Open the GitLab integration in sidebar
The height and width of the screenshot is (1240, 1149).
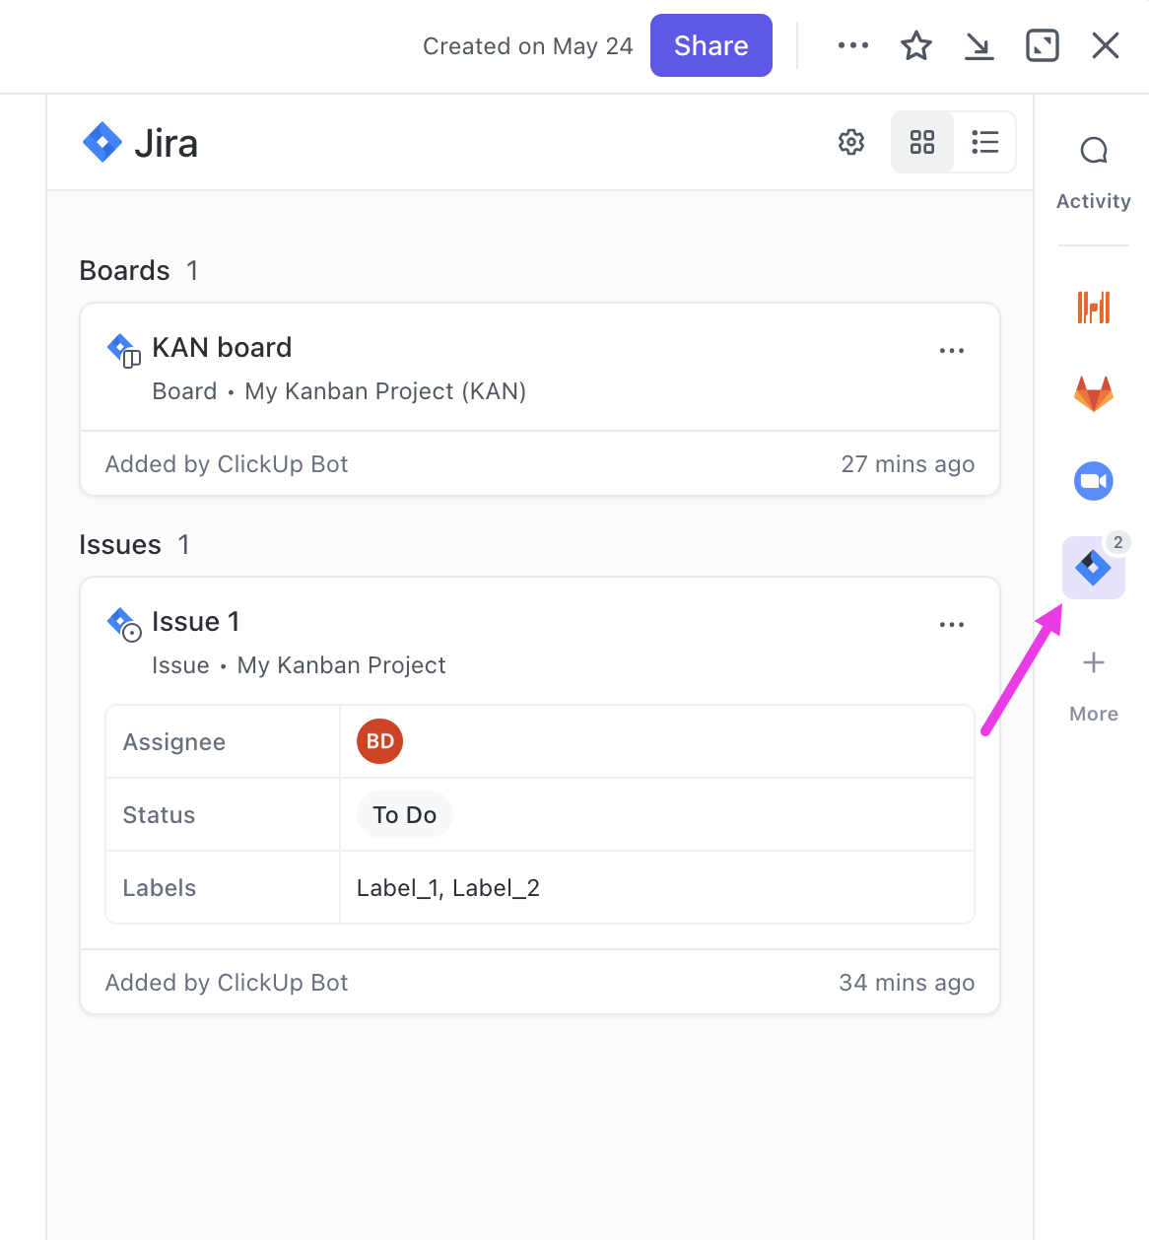click(1093, 394)
